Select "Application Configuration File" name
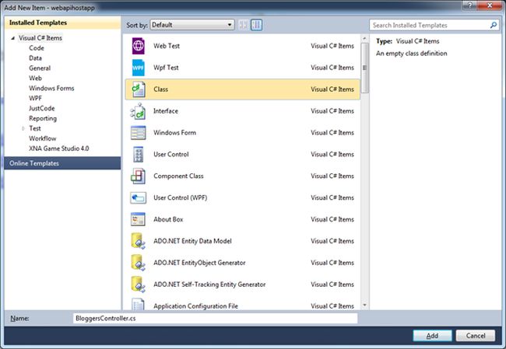Image resolution: width=506 pixels, height=349 pixels. (195, 306)
